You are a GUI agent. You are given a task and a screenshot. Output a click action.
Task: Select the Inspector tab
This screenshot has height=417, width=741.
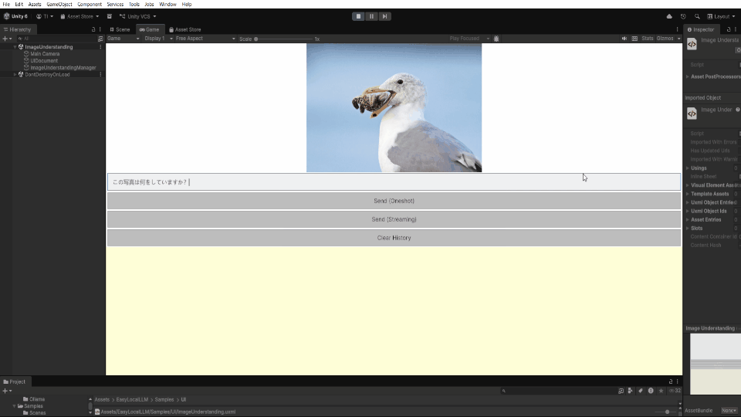(x=701, y=29)
